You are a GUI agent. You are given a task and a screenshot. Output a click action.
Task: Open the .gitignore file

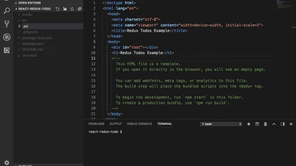tap(30, 32)
